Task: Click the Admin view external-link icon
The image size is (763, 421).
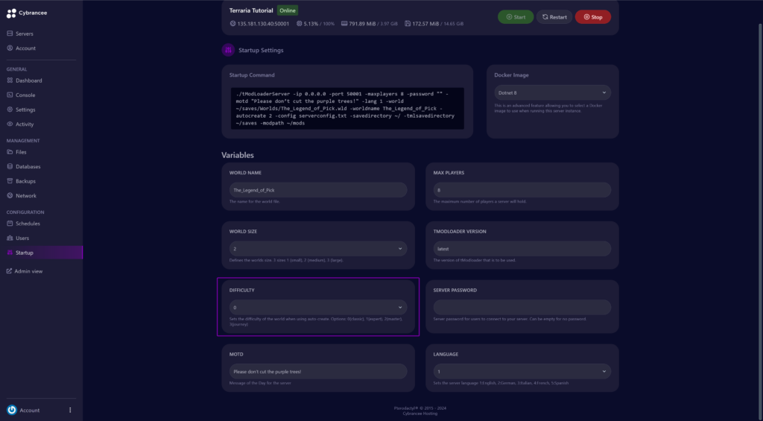Action: pyautogui.click(x=9, y=271)
